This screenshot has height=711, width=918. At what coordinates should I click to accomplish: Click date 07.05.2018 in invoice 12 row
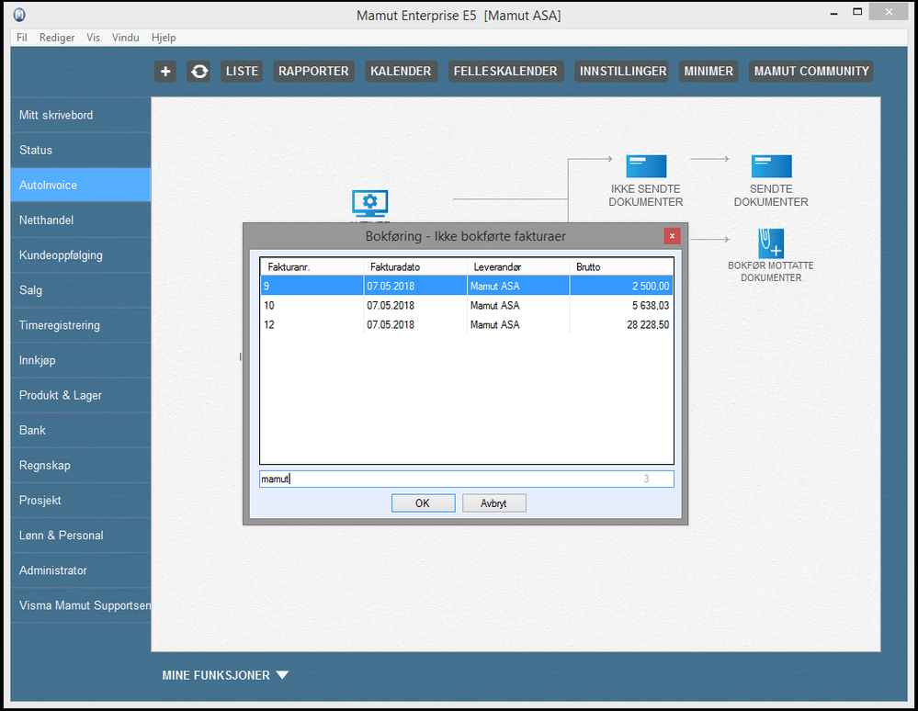tap(415, 325)
